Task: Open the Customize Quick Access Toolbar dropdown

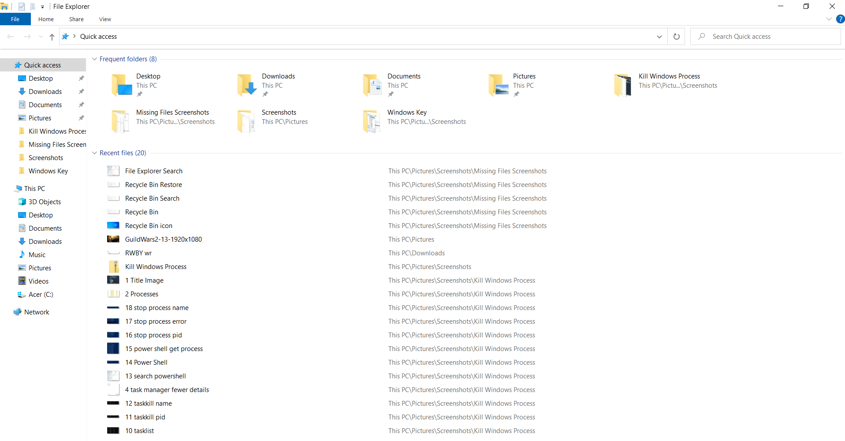Action: (42, 7)
